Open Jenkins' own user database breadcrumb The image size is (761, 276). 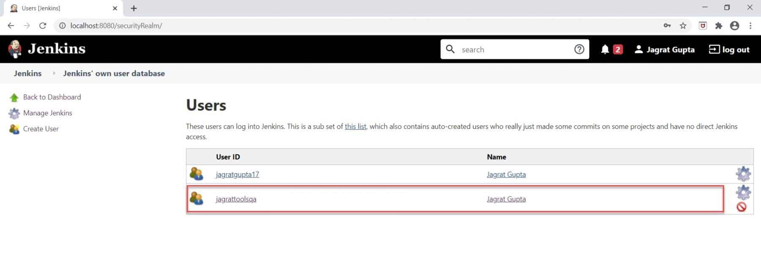[x=114, y=73]
